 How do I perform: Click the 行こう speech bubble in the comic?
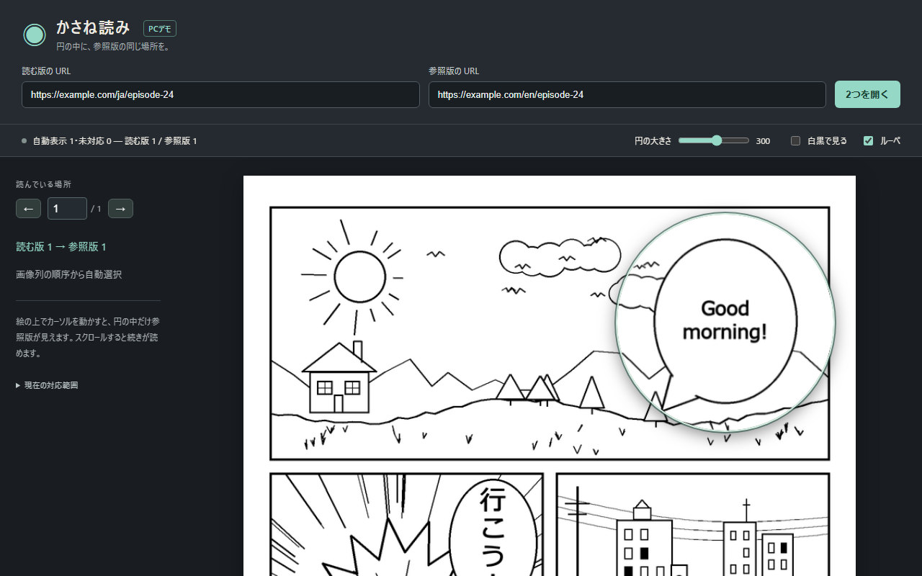tap(493, 529)
